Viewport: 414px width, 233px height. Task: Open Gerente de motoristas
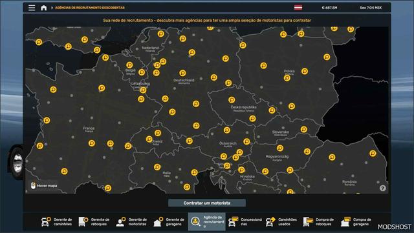pyautogui.click(x=131, y=221)
